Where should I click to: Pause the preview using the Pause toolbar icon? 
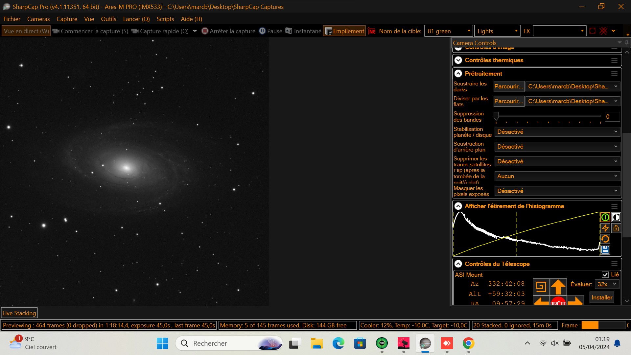(x=271, y=31)
